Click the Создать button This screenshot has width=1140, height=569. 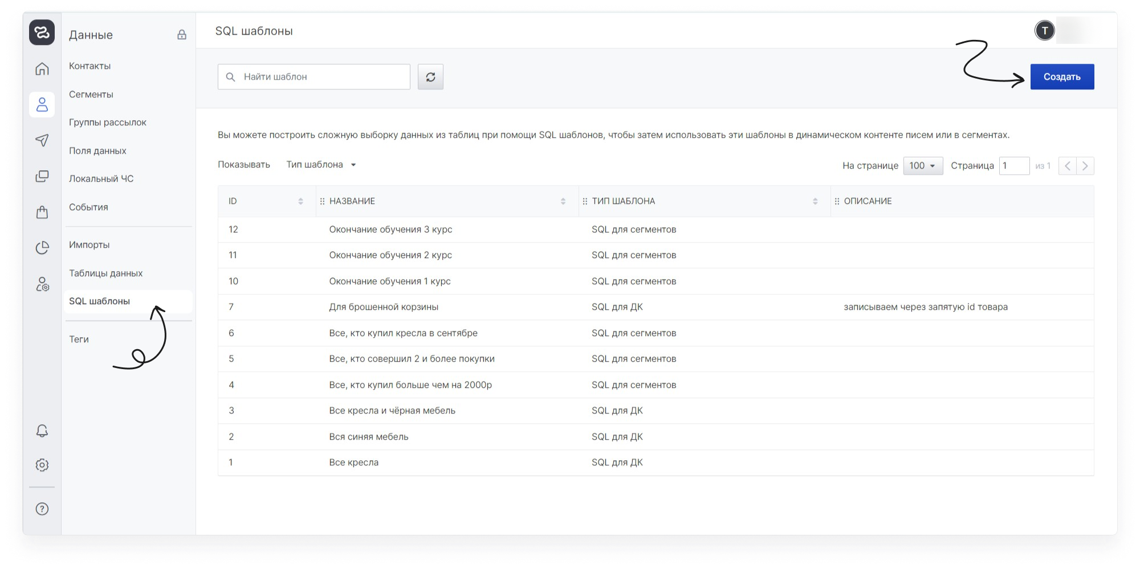[x=1062, y=77]
